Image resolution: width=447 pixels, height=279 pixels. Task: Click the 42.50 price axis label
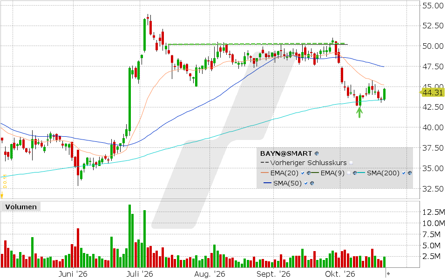pyautogui.click(x=433, y=107)
